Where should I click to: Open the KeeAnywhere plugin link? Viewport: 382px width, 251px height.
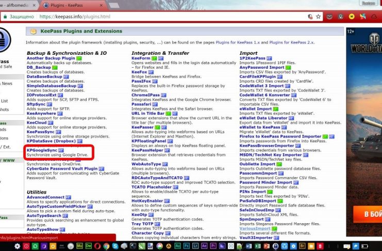(x=41, y=114)
